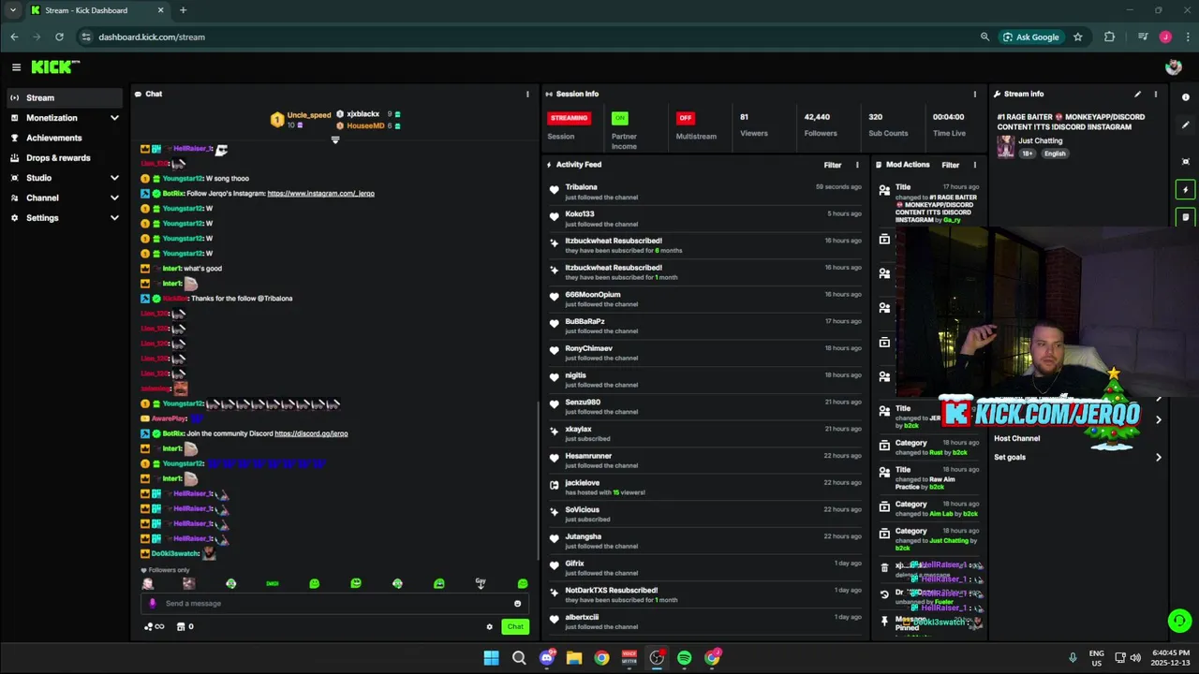The height and width of the screenshot is (674, 1199).
Task: Select xkaylax subscribed entry
Action: (706, 433)
